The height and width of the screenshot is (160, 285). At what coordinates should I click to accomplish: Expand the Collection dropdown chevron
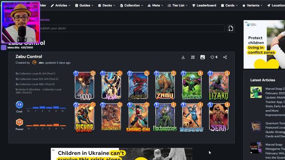[142, 6]
